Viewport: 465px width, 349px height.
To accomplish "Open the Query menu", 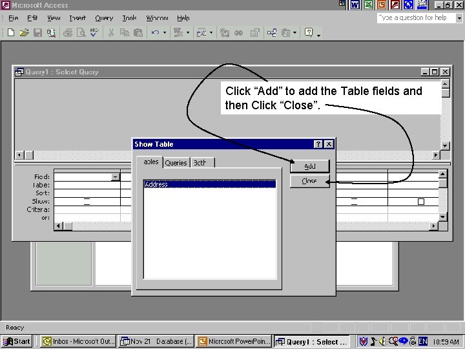I will (104, 18).
